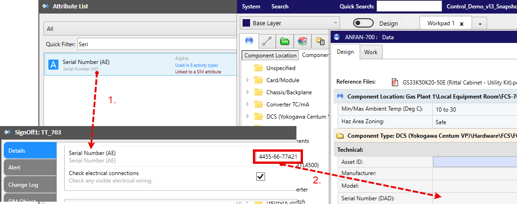This screenshot has width=517, height=204.
Task: Add a new workpad with the plus tab
Action: click(480, 24)
